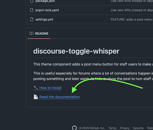This screenshot has height=130, width=153.
Task: Click the wrench emoji beside How to install
Action: (x=36, y=88)
